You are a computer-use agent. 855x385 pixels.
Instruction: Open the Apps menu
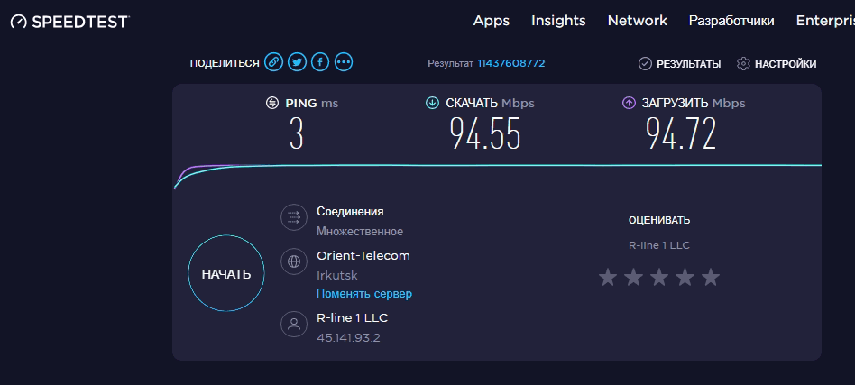(x=492, y=21)
